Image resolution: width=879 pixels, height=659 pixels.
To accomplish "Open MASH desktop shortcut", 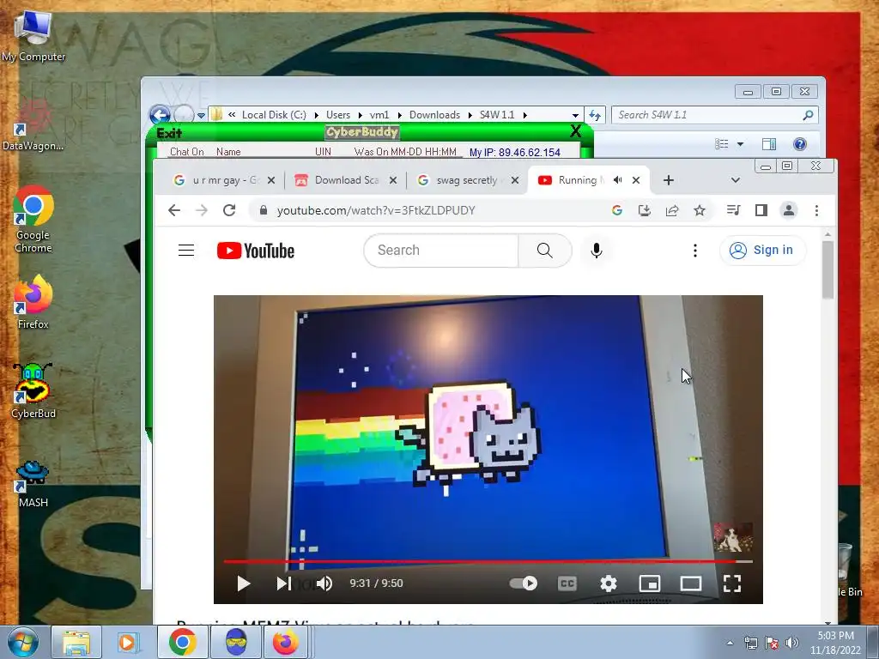I will pyautogui.click(x=33, y=484).
